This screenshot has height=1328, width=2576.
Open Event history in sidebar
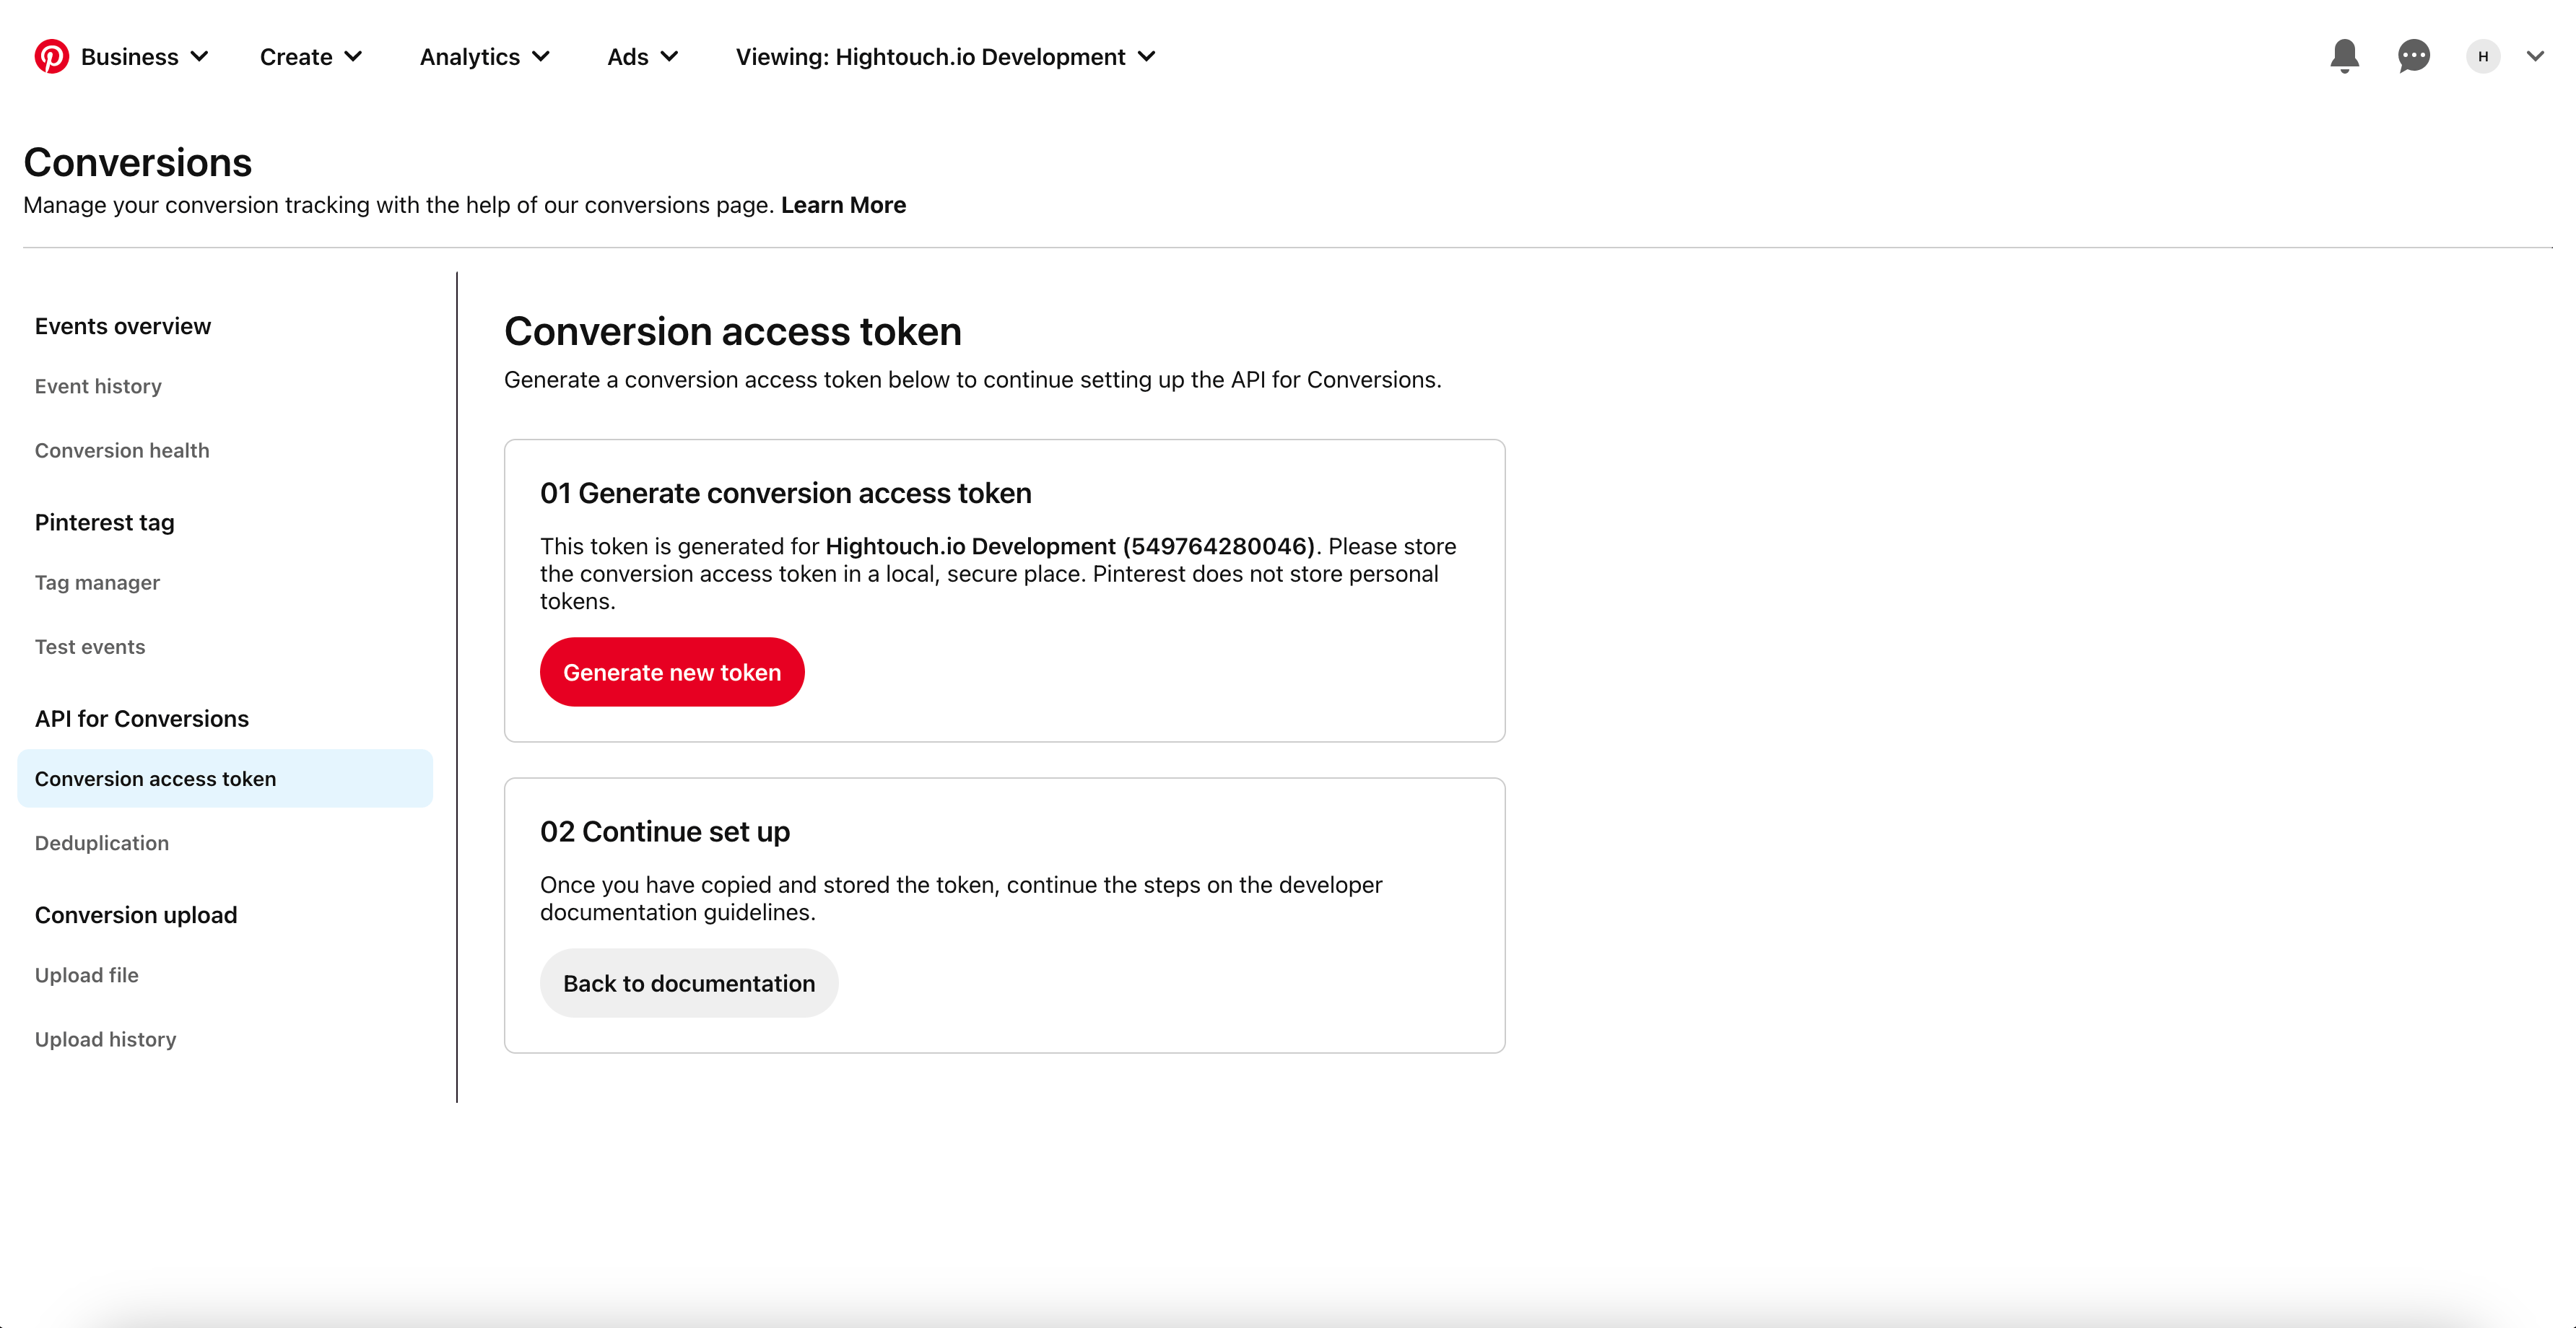click(x=98, y=386)
